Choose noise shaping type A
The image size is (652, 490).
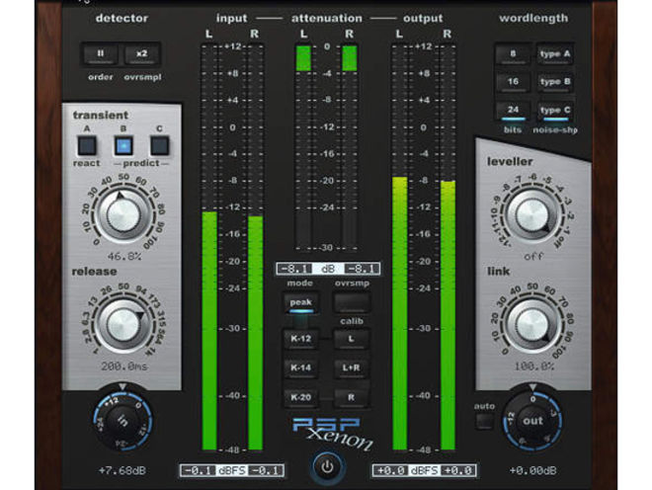(x=555, y=54)
